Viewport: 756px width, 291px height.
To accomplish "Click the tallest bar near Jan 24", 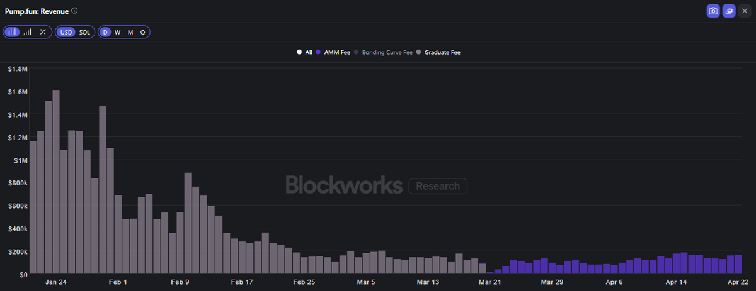I will (x=56, y=182).
